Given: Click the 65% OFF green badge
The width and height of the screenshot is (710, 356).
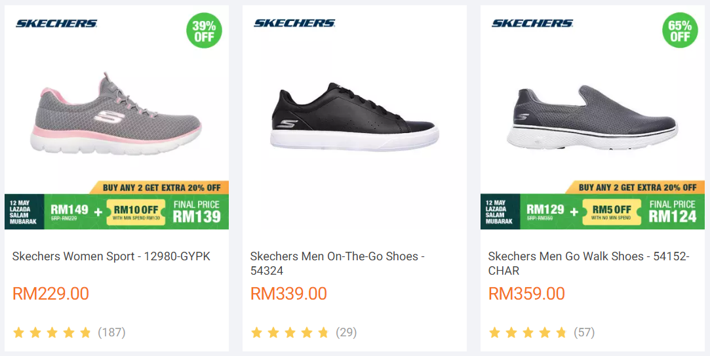Looking at the screenshot, I should tap(680, 31).
